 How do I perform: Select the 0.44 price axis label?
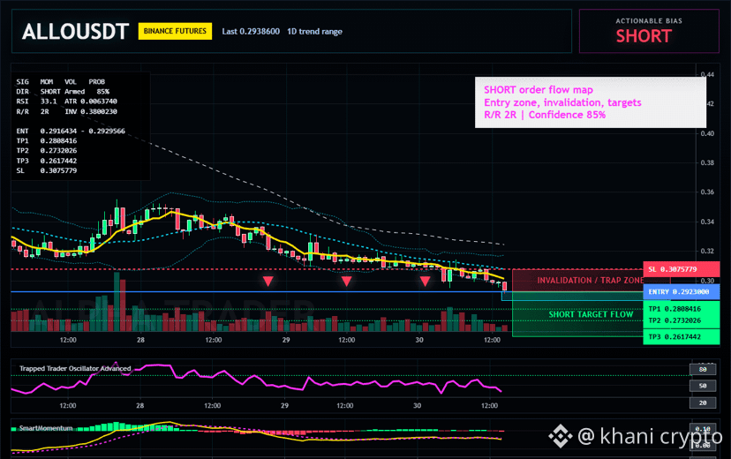pyautogui.click(x=707, y=74)
